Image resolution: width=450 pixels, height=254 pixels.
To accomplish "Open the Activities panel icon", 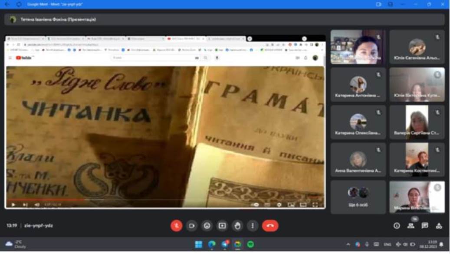I will [x=439, y=225].
